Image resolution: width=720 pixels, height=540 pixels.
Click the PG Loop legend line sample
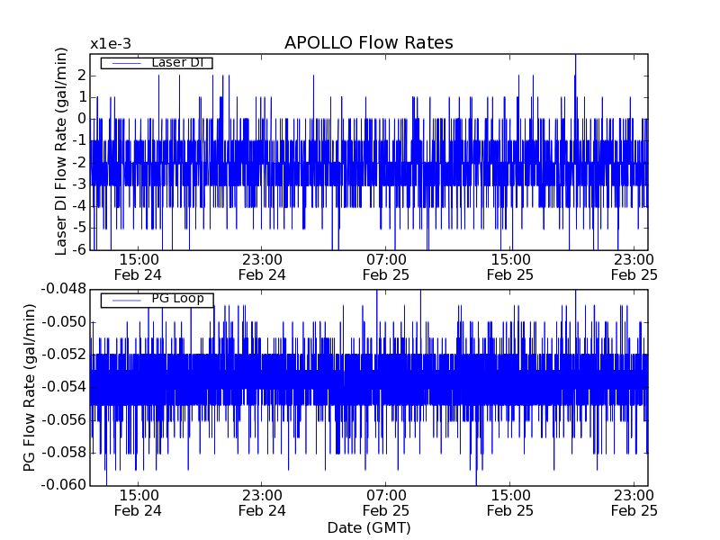[121, 299]
